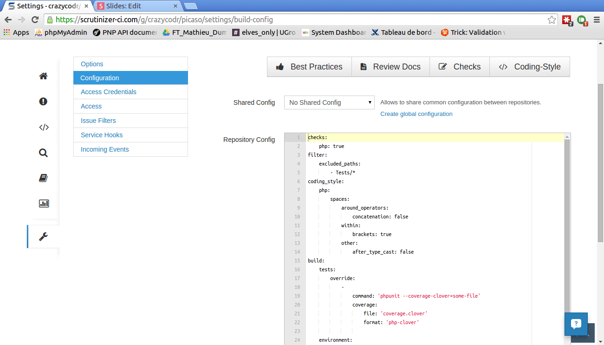Open Access Credentials menu item

130,92
